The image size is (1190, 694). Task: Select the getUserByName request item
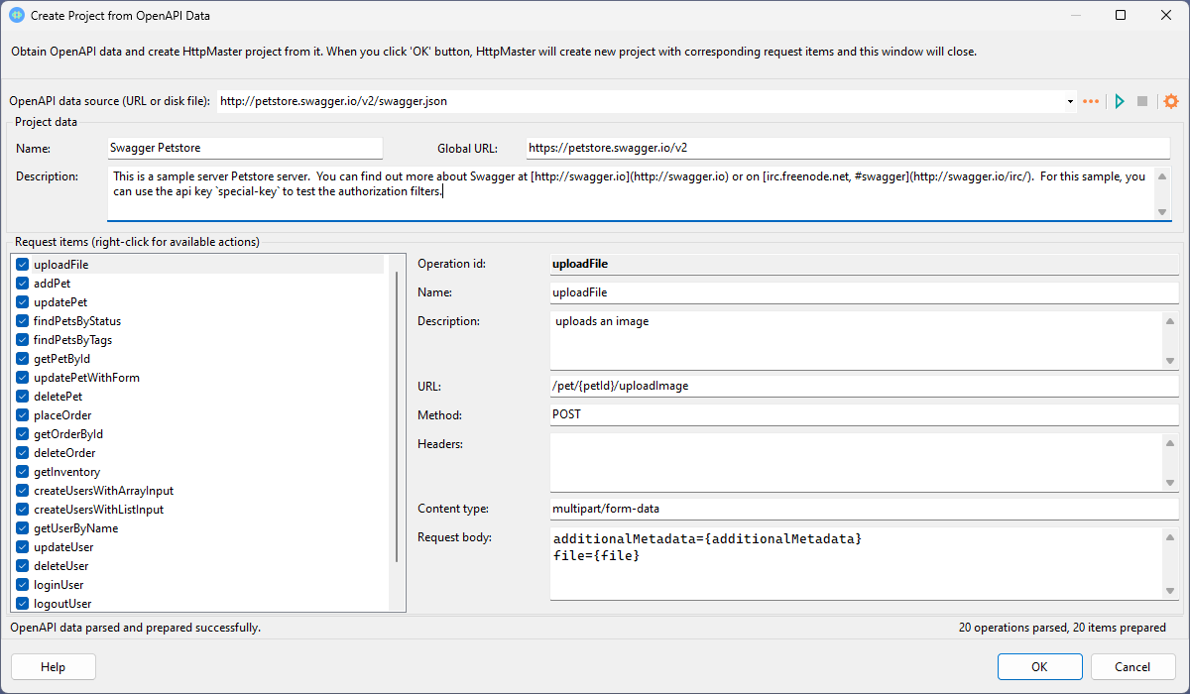(x=75, y=528)
